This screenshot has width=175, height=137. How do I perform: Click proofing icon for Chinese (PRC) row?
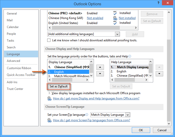pos(115,13)
